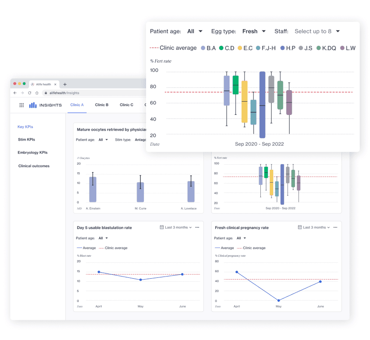Open more options on Day 5 blastulation card
Screen dimensions: 370x340
click(197, 228)
